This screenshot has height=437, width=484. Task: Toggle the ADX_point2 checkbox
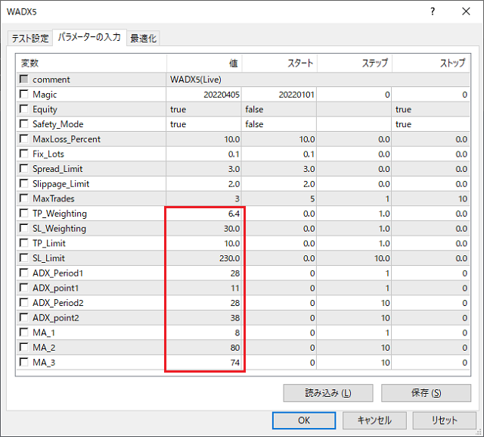tap(23, 317)
